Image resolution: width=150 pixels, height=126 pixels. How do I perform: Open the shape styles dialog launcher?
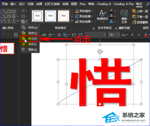click(93, 28)
